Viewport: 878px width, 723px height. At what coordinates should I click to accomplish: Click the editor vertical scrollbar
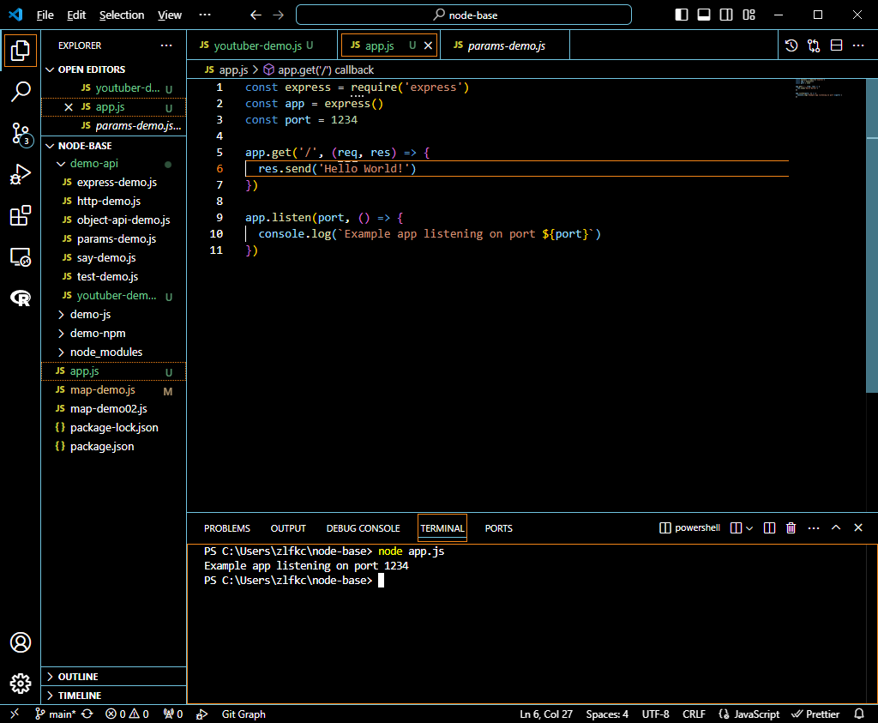(872, 235)
